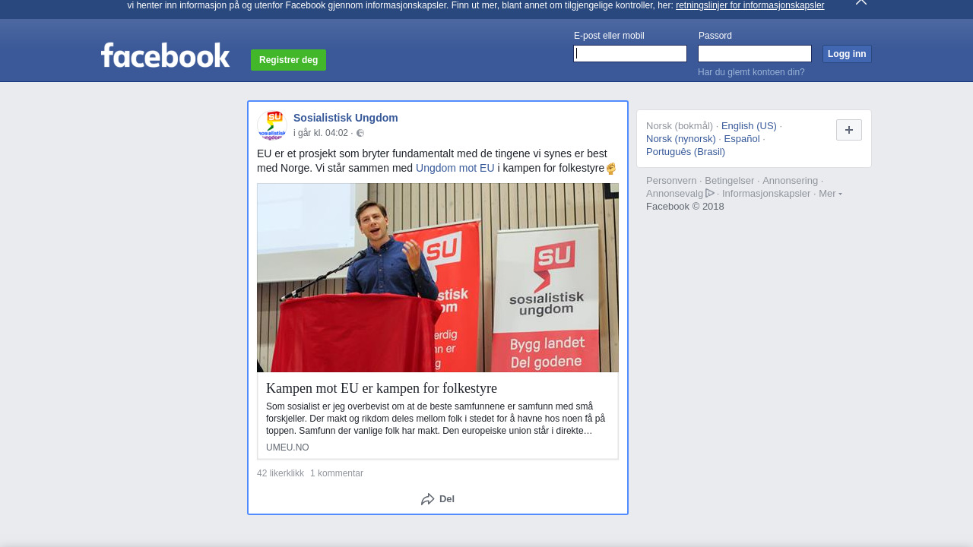Screen dimensions: 973x547
Task: Switch language to Español
Action: [742, 139]
